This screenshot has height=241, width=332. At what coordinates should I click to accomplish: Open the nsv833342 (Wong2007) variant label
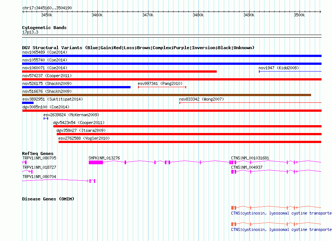[x=201, y=99]
